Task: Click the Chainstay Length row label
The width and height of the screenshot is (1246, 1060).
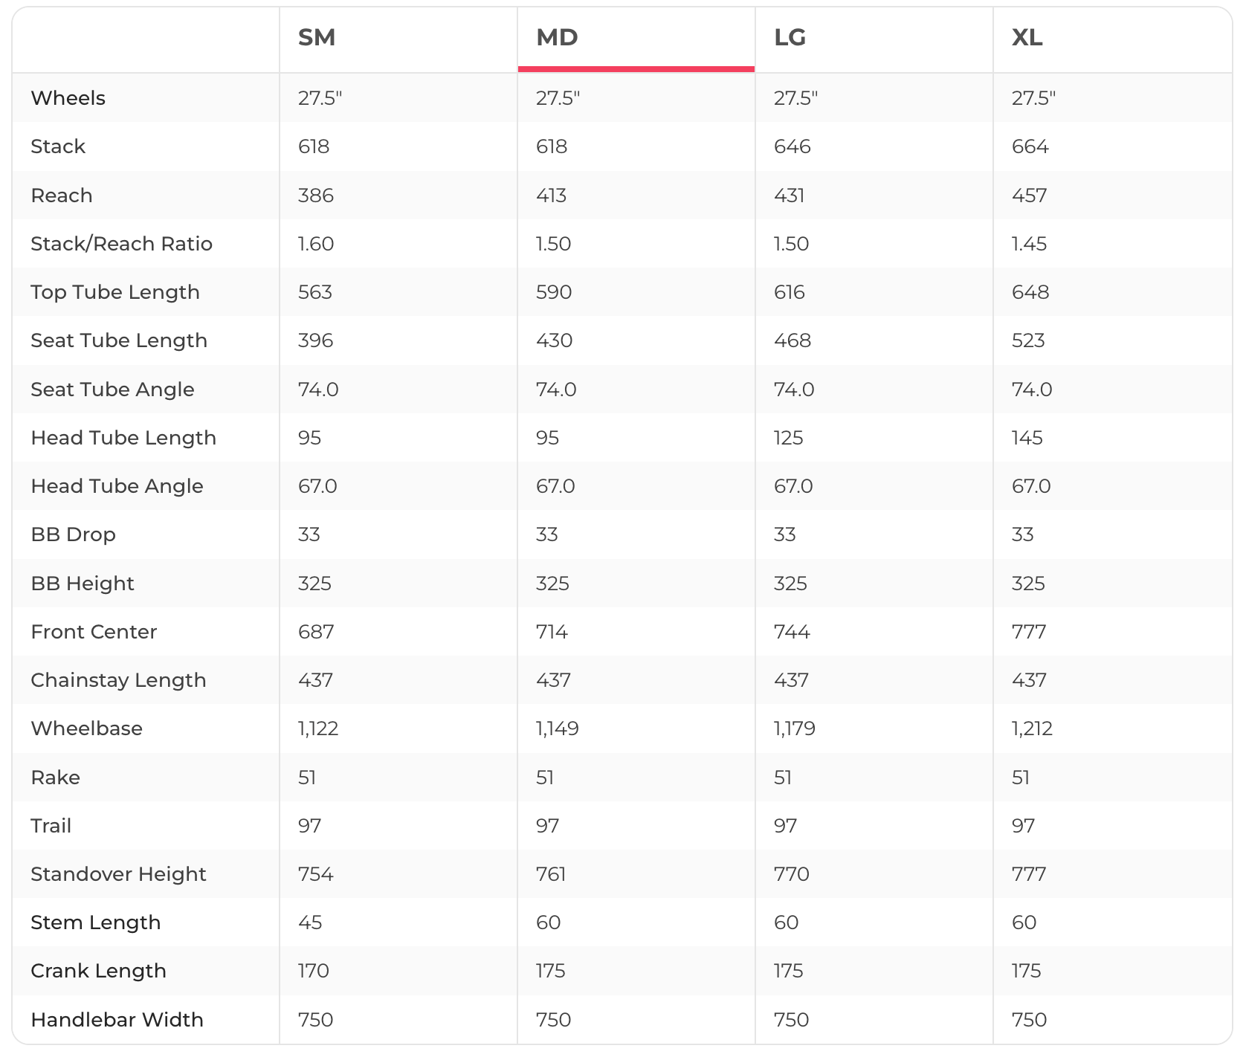Action: click(x=118, y=680)
